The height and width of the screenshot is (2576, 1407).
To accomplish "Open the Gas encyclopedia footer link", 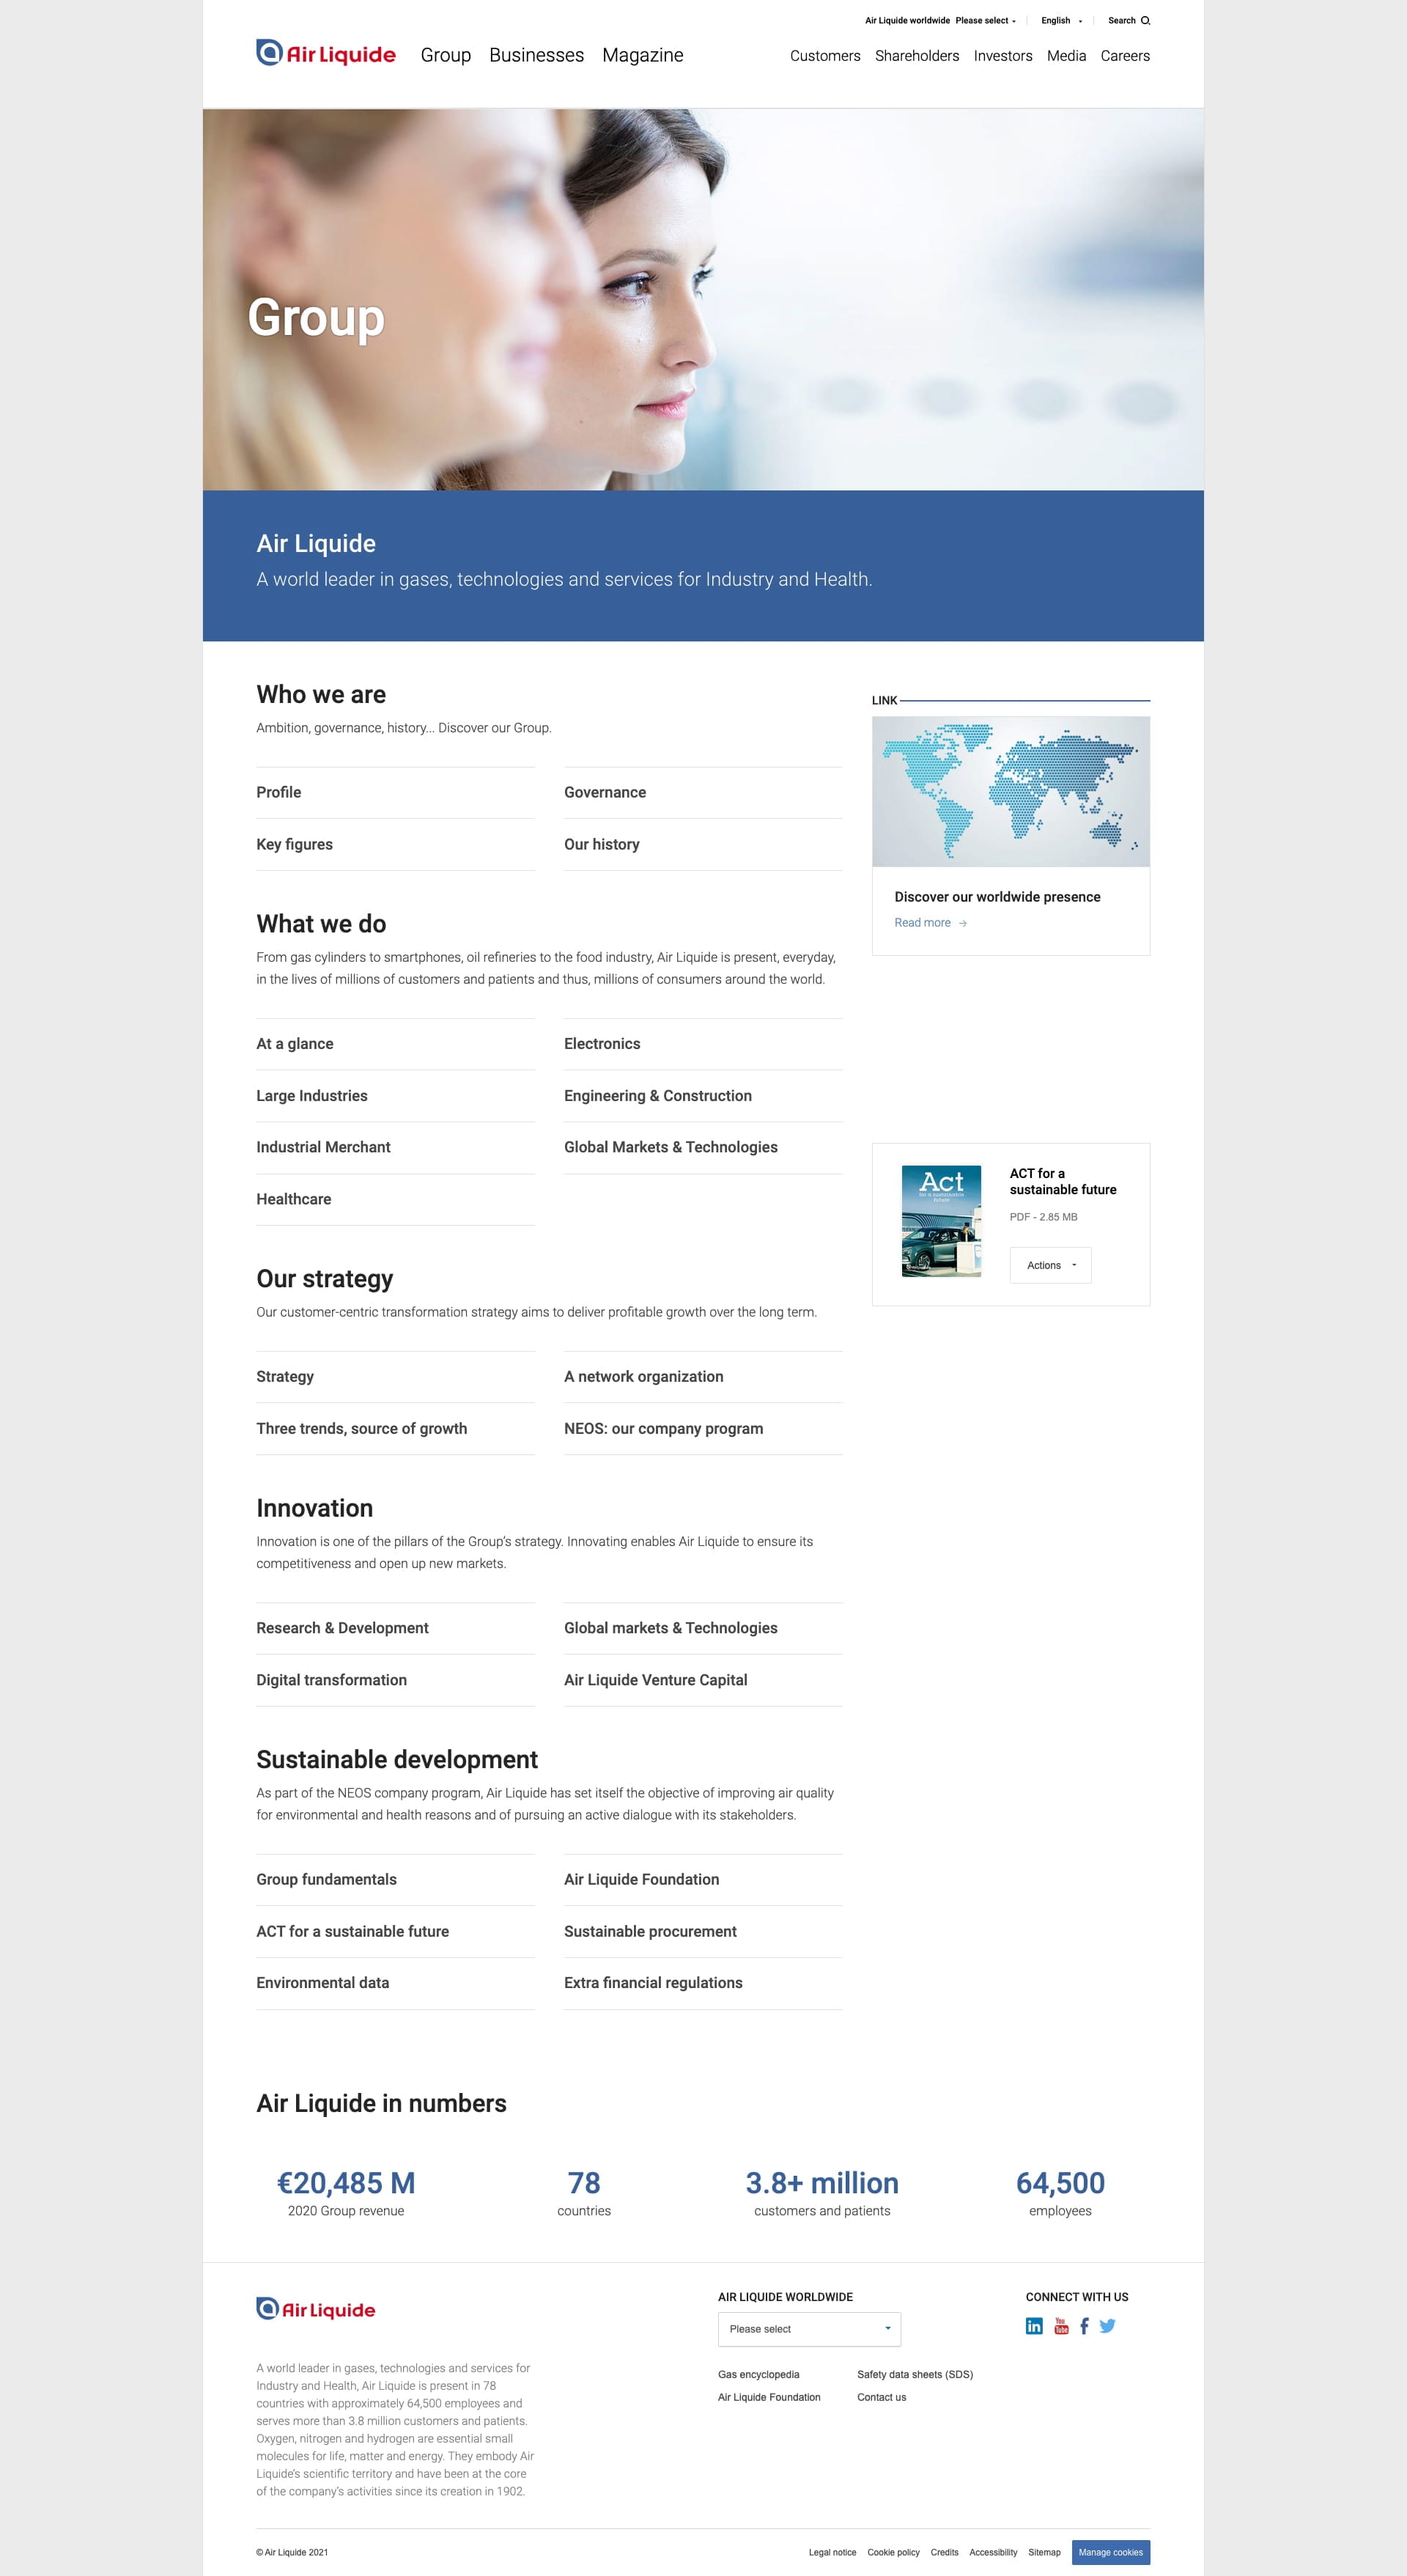I will pyautogui.click(x=758, y=2374).
